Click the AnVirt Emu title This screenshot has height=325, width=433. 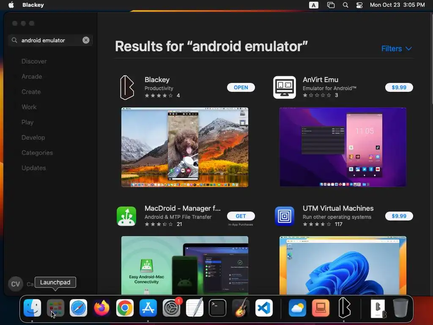point(321,80)
